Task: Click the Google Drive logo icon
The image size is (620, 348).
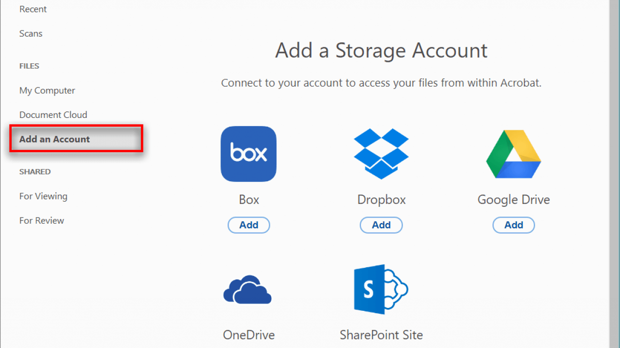Action: pos(513,154)
